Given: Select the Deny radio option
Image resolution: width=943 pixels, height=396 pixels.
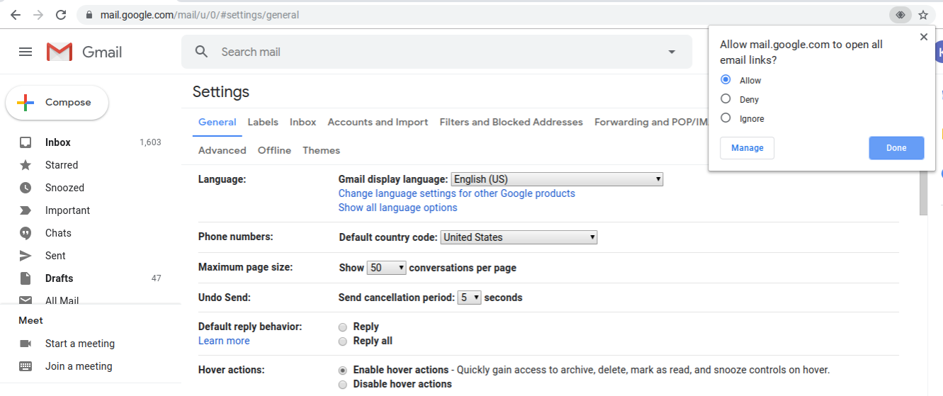Looking at the screenshot, I should point(725,99).
